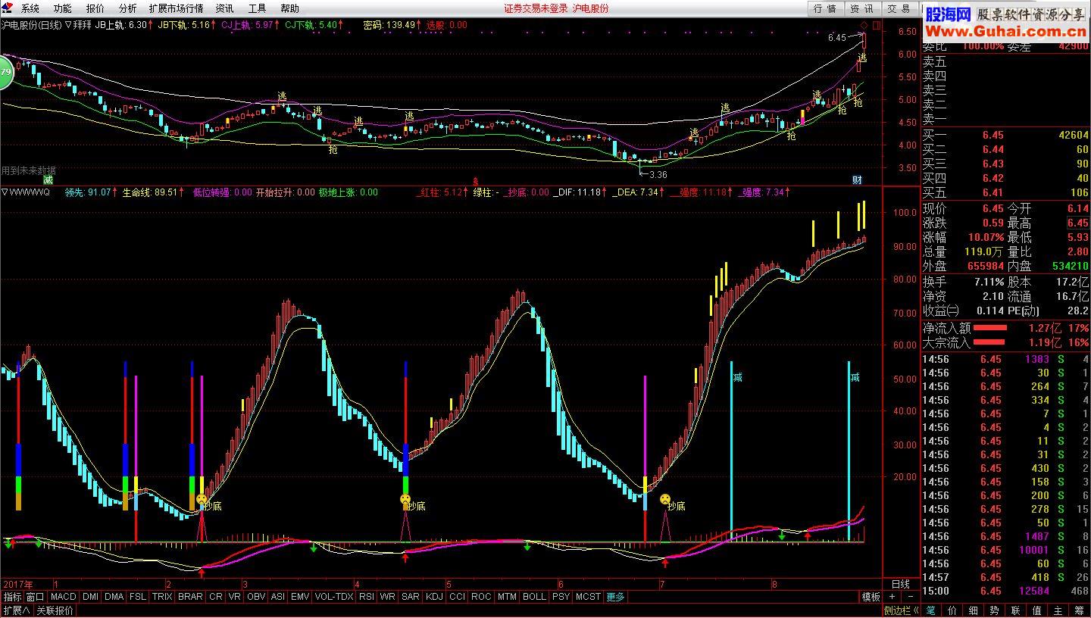Switch indicator to CCI
Viewport: 1091px width, 618px height.
point(457,597)
